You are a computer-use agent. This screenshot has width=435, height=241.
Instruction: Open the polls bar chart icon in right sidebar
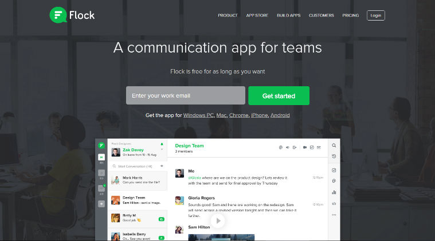click(x=334, y=192)
